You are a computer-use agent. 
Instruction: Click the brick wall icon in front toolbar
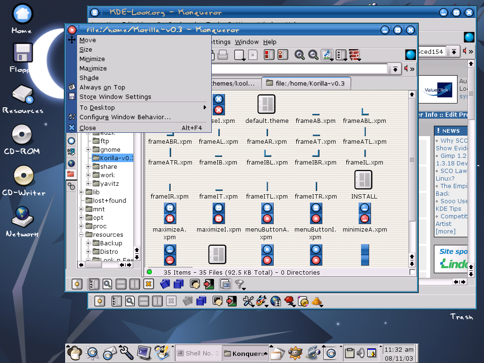pyautogui.click(x=354, y=55)
